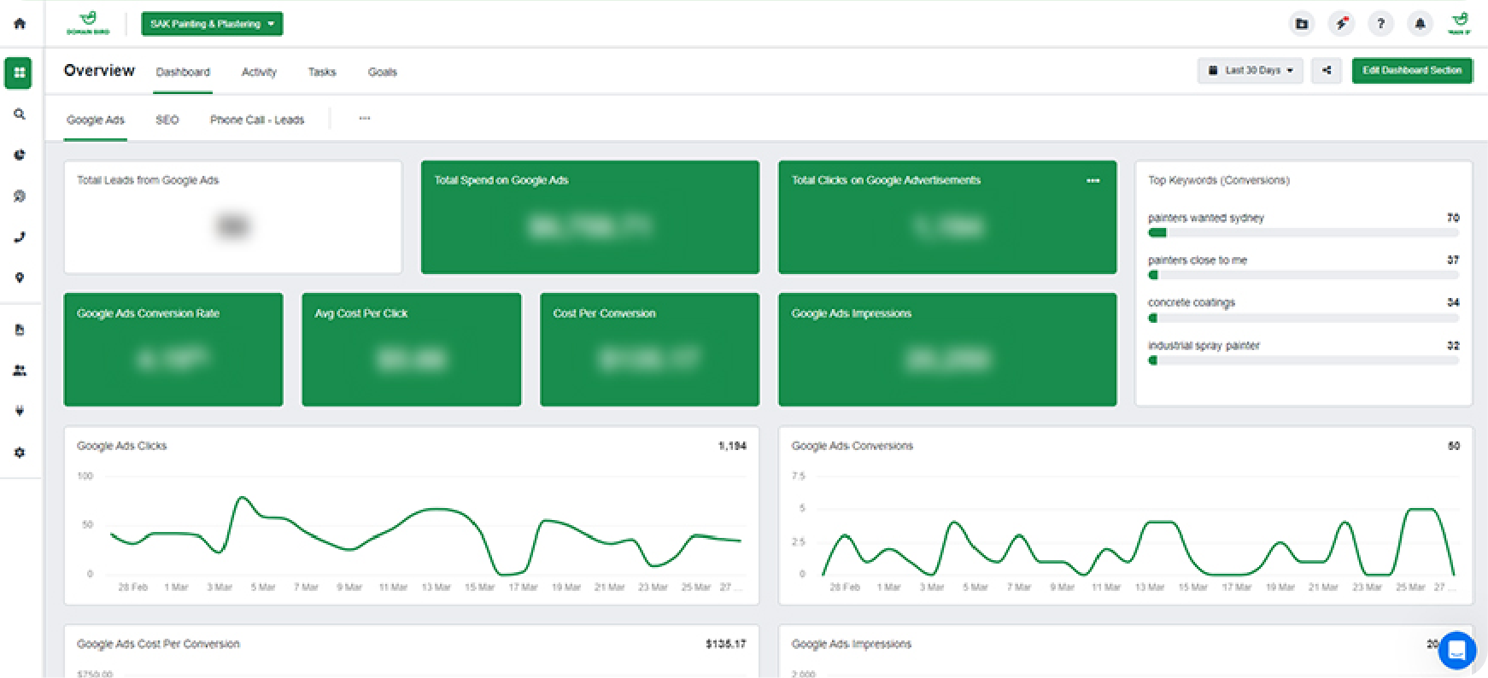Image resolution: width=1488 pixels, height=678 pixels.
Task: Open the map pin location icon in sidebar
Action: [19, 278]
